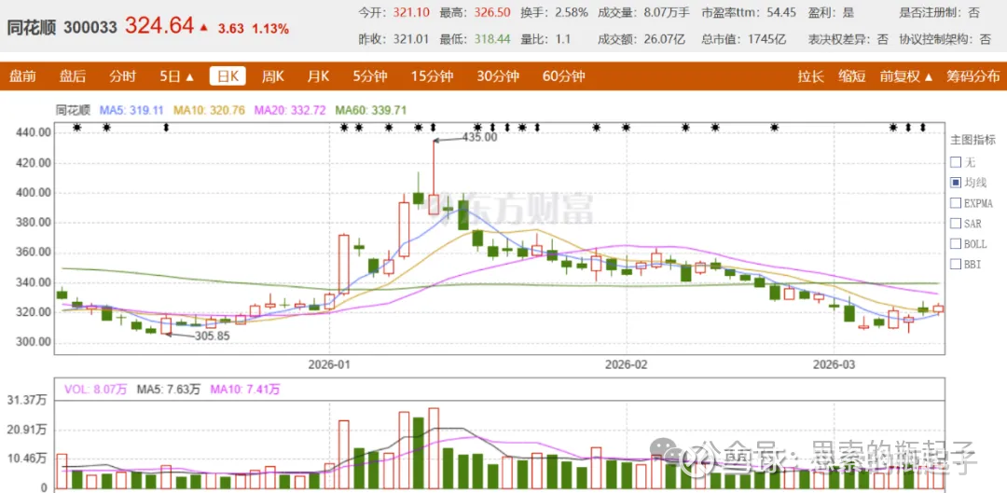Click the VOL: 8.07万 label
The image size is (1007, 493).
[x=94, y=389]
